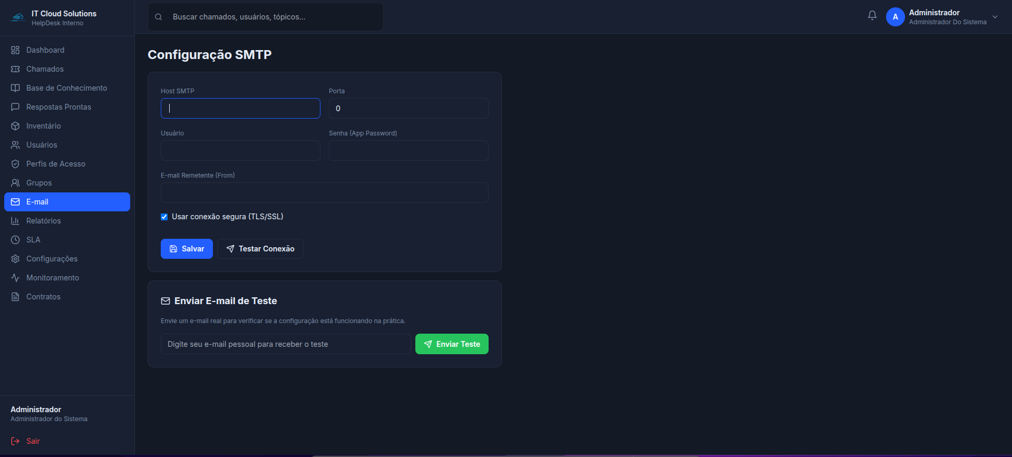Expand the Administrador user menu chevron
This screenshot has width=1012, height=457.
point(995,17)
